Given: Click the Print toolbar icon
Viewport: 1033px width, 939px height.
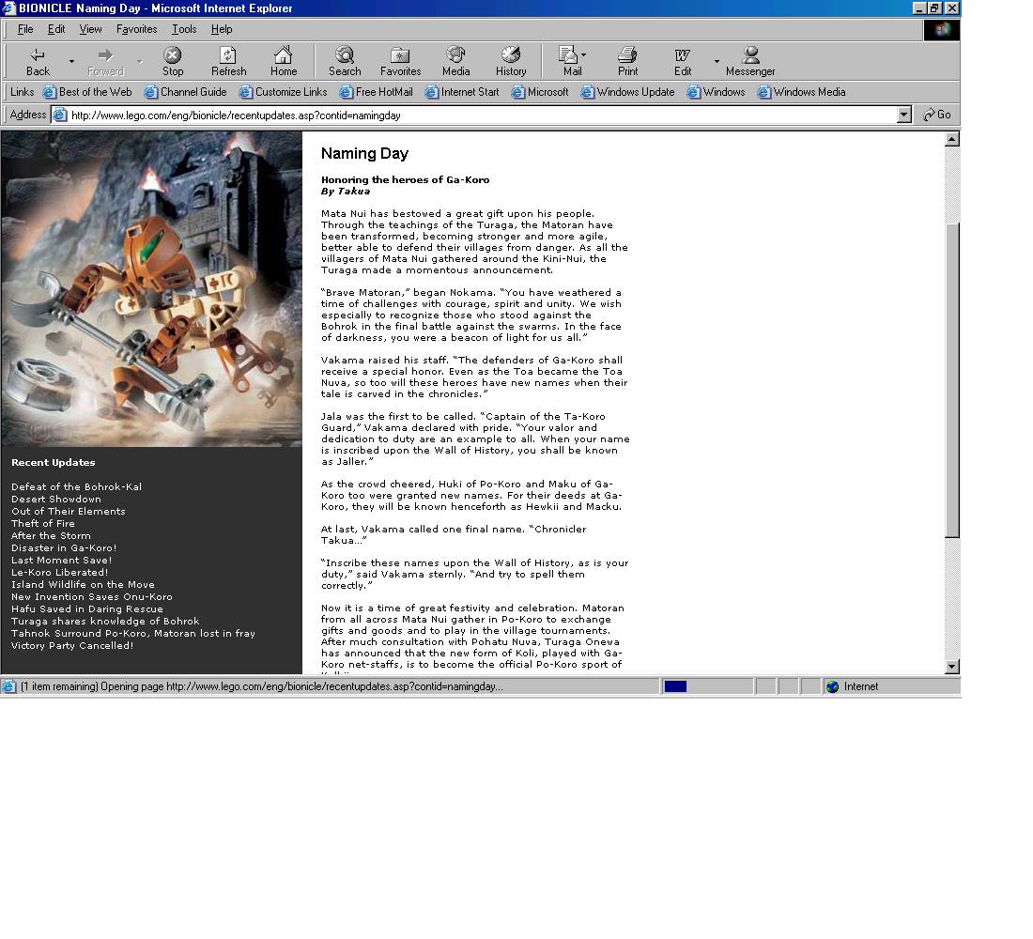Looking at the screenshot, I should pyautogui.click(x=627, y=56).
